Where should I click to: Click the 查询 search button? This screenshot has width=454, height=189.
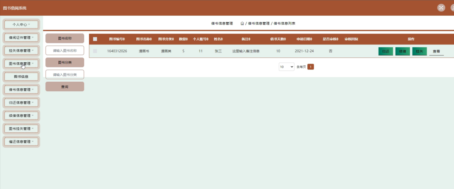coord(65,87)
